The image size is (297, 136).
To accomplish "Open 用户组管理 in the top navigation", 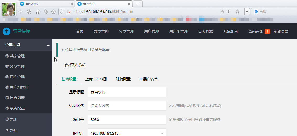I will coord(178,31).
